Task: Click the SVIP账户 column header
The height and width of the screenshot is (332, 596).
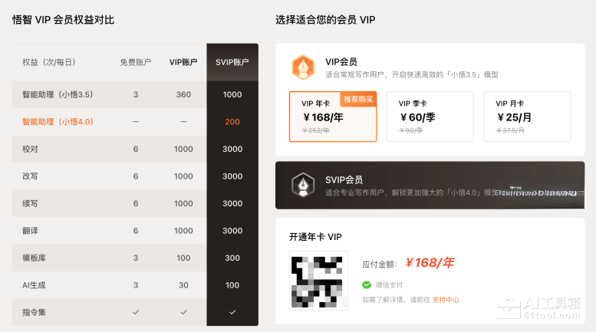Action: (x=232, y=62)
